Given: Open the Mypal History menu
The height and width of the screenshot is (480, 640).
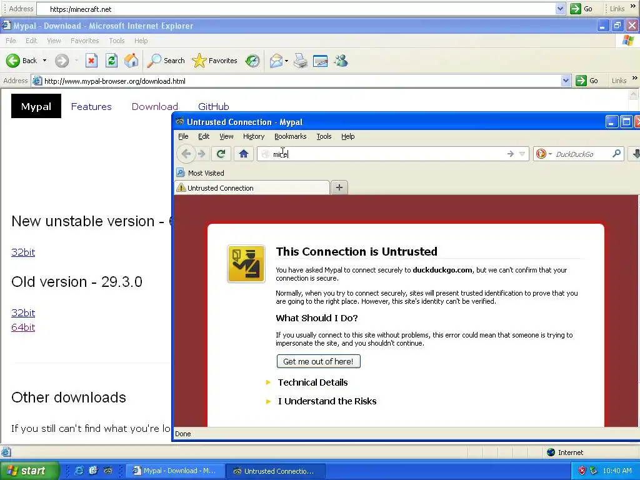Looking at the screenshot, I should click(254, 136).
